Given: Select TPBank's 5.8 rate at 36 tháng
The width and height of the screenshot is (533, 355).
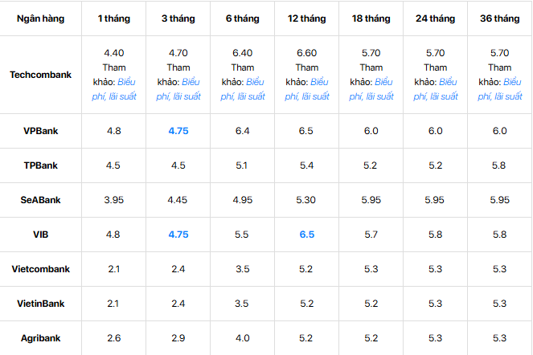Looking at the screenshot, I should (499, 165).
